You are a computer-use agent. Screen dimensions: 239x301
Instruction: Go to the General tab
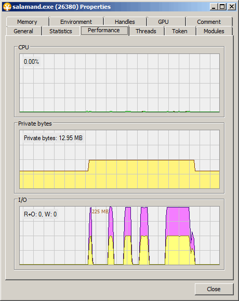(x=23, y=31)
